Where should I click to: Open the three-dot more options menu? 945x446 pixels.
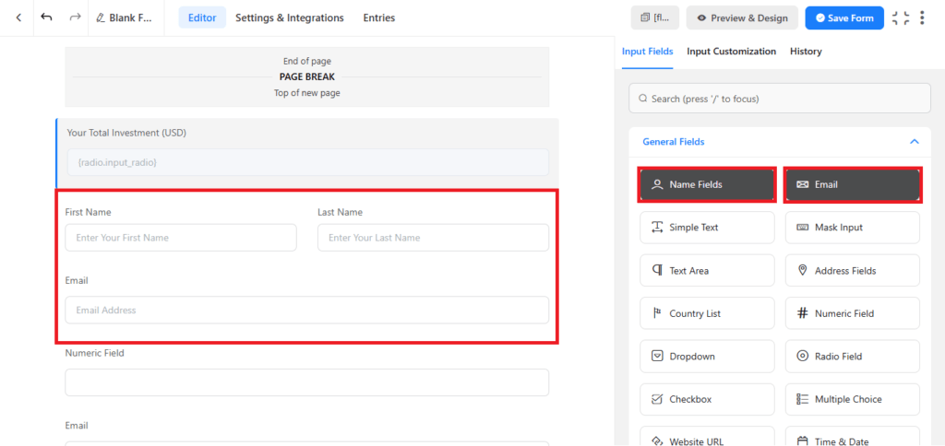922,18
